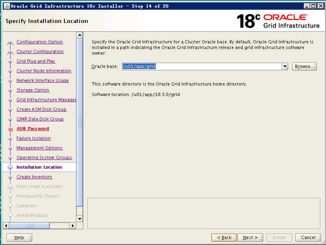326x245 pixels.
Task: Click the disabled Prerequisite Checks step
Action: 38,196
